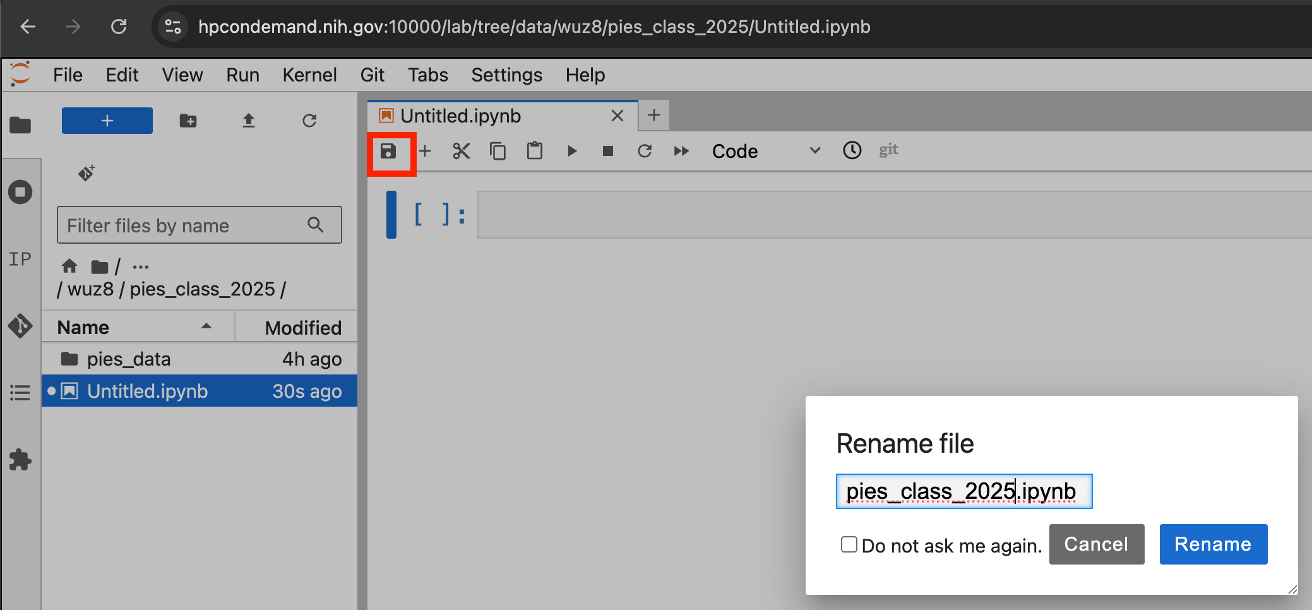Open the Settings menu
Screen dimensions: 1312x610
506,75
